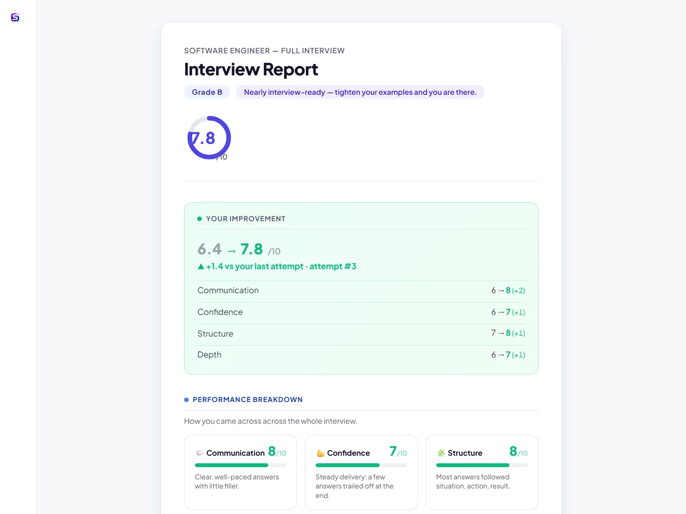The height and width of the screenshot is (514, 686).
Task: Select the Structure improvement row
Action: [x=361, y=334]
